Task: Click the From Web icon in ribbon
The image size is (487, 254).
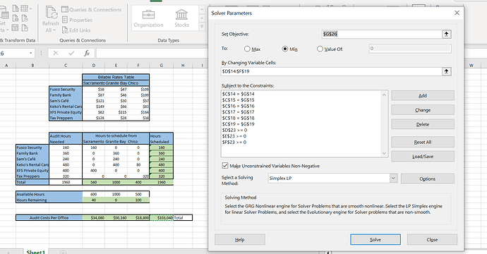Action: 16,18
